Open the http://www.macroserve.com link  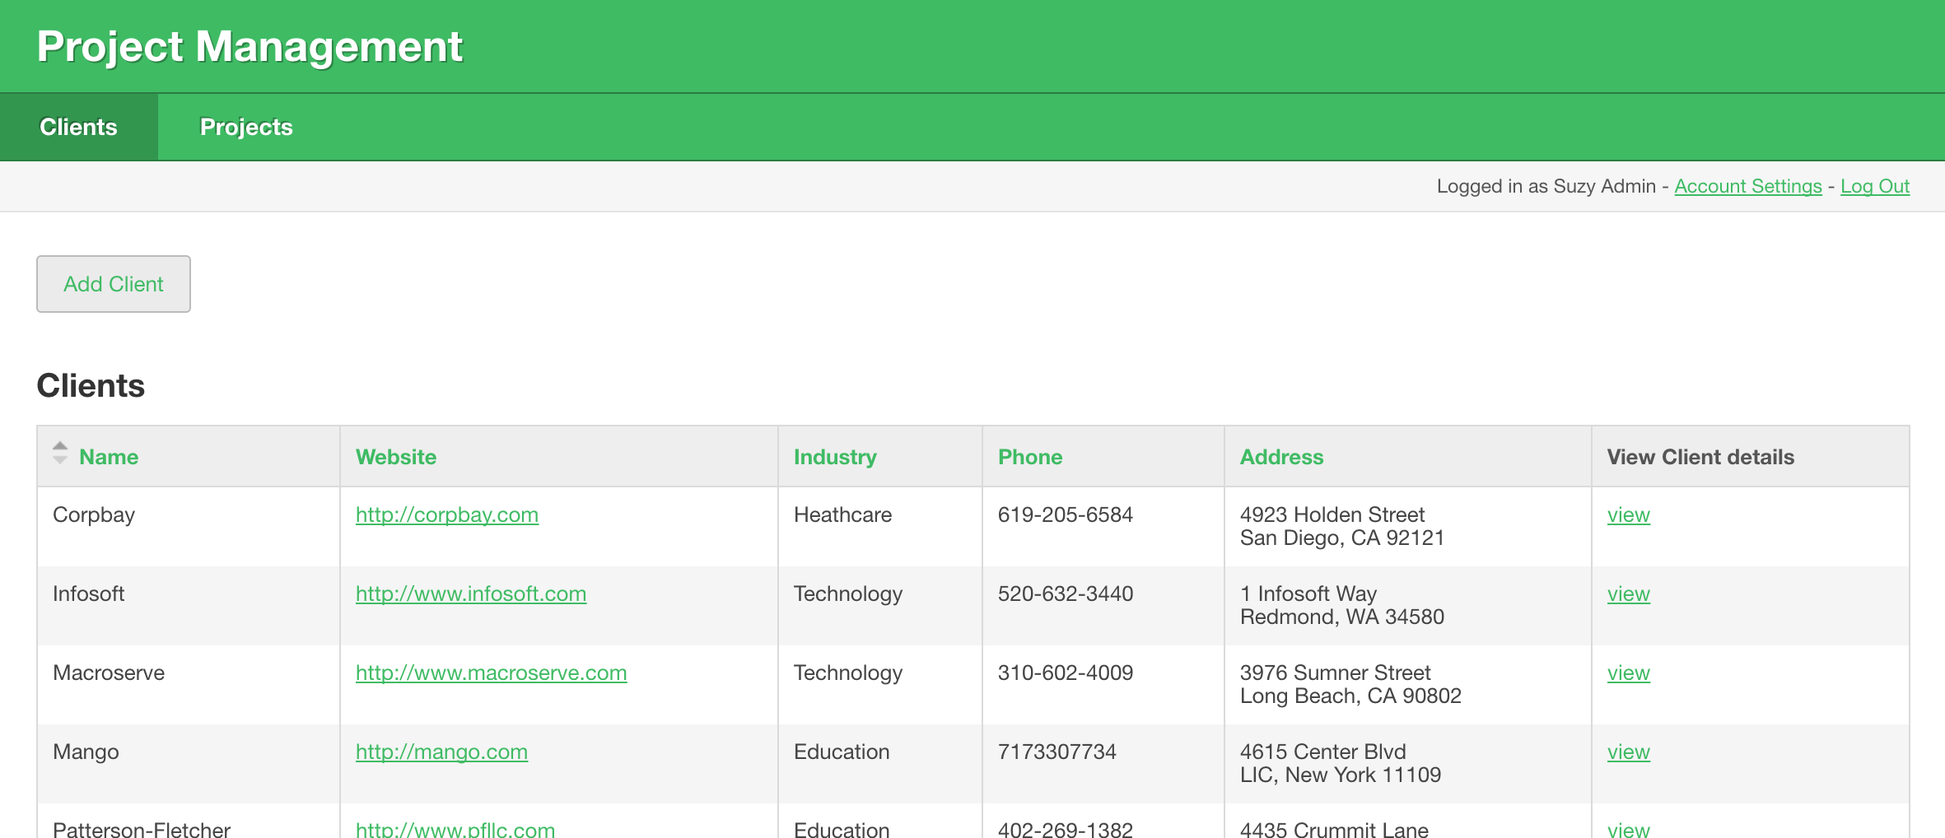click(x=492, y=673)
